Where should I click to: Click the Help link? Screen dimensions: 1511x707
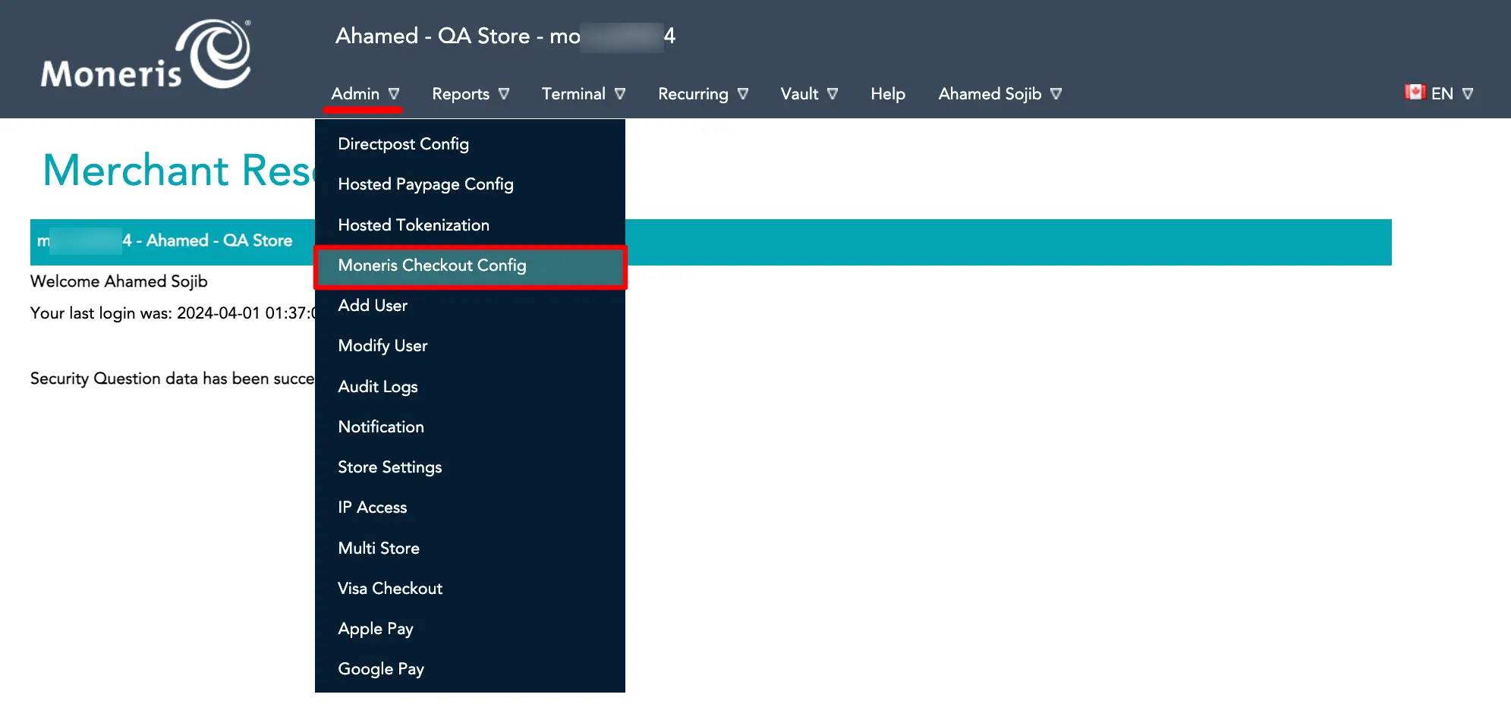[x=887, y=93]
